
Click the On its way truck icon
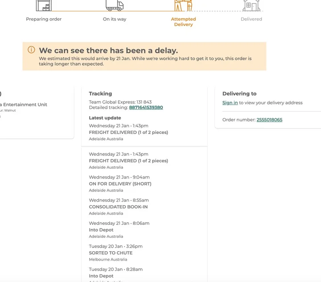click(x=115, y=5)
